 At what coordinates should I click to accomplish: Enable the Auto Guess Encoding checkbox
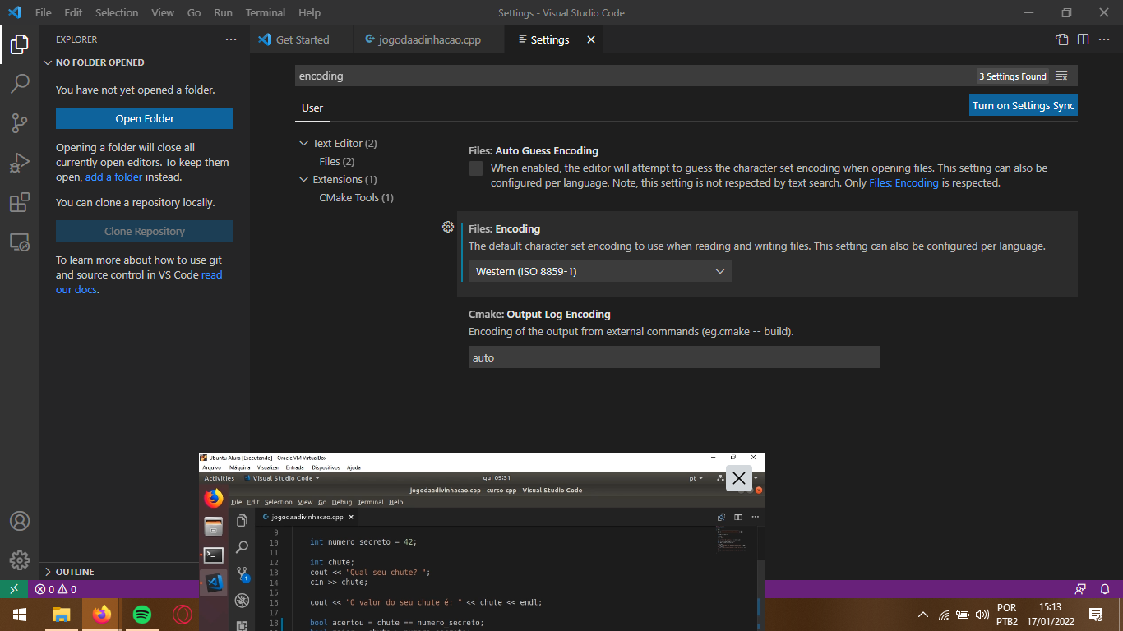pos(476,168)
